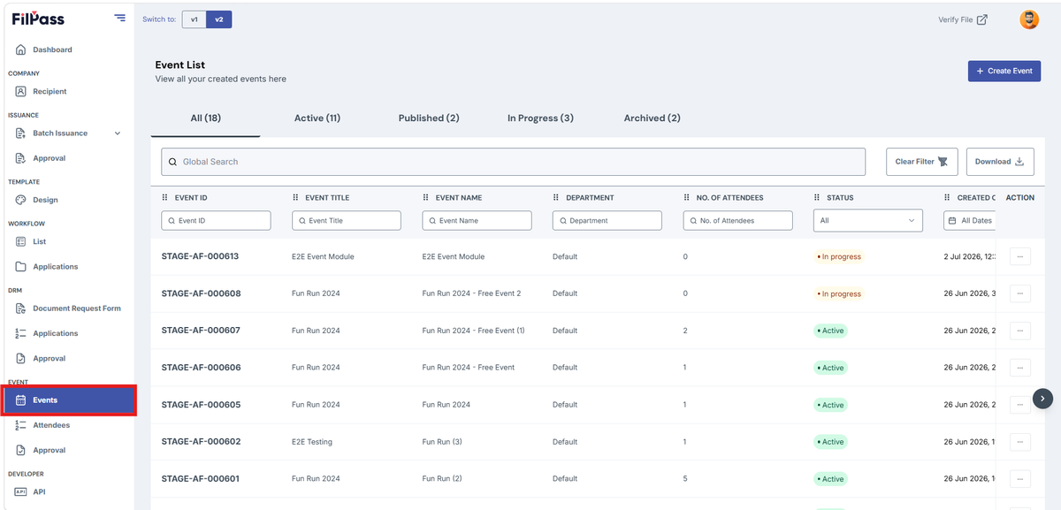This screenshot has width=1061, height=510.
Task: Click the drag handle beside EVENT ID column
Action: point(164,198)
